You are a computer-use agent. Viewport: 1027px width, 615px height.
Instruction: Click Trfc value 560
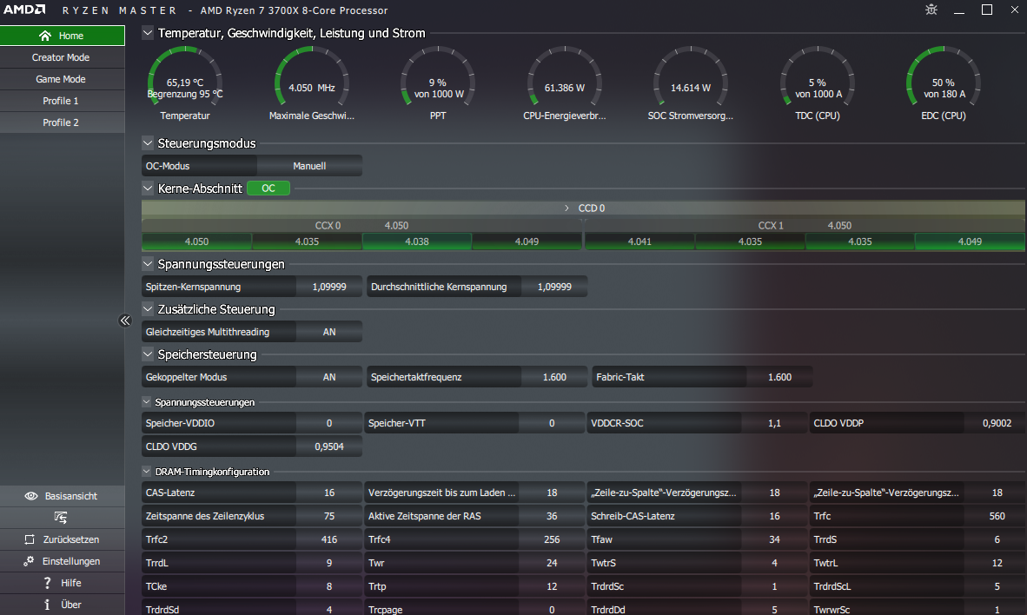996,516
